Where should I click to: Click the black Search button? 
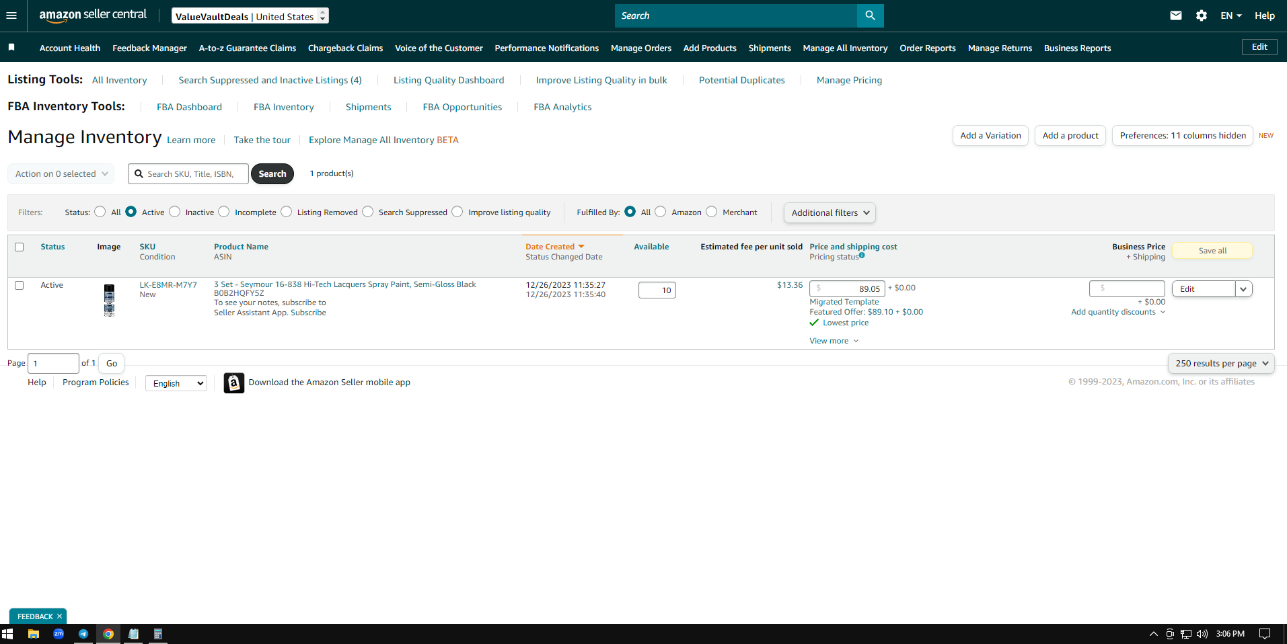coord(272,173)
